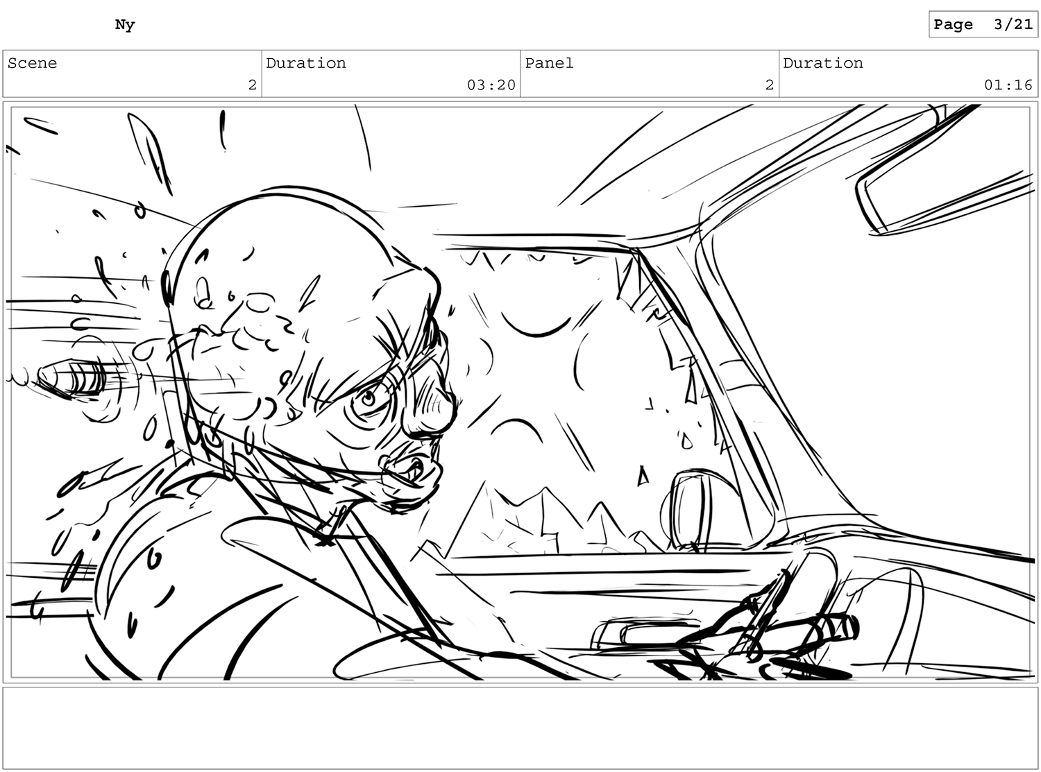Click the scene number value 2
Image resolution: width=1041 pixels, height=772 pixels.
click(x=252, y=85)
